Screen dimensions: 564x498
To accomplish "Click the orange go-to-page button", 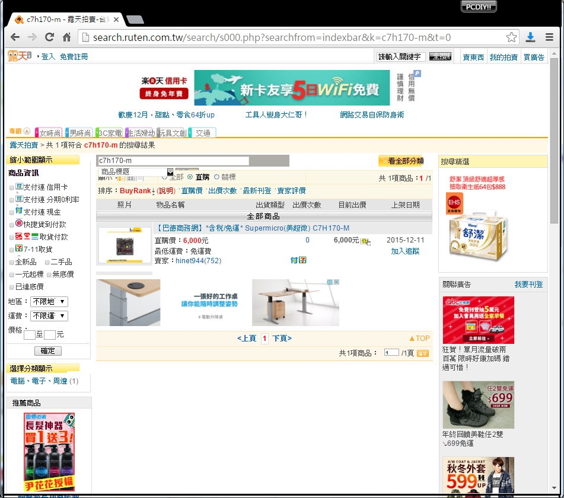I will [x=423, y=353].
